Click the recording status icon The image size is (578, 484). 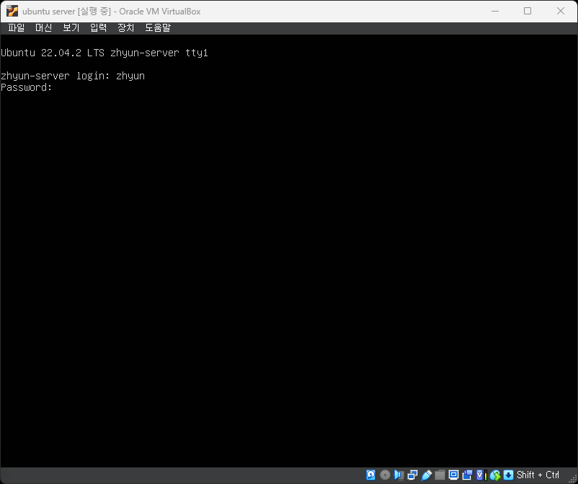point(467,475)
